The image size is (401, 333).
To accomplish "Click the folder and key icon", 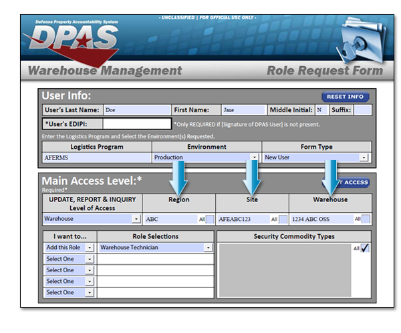I will [361, 40].
